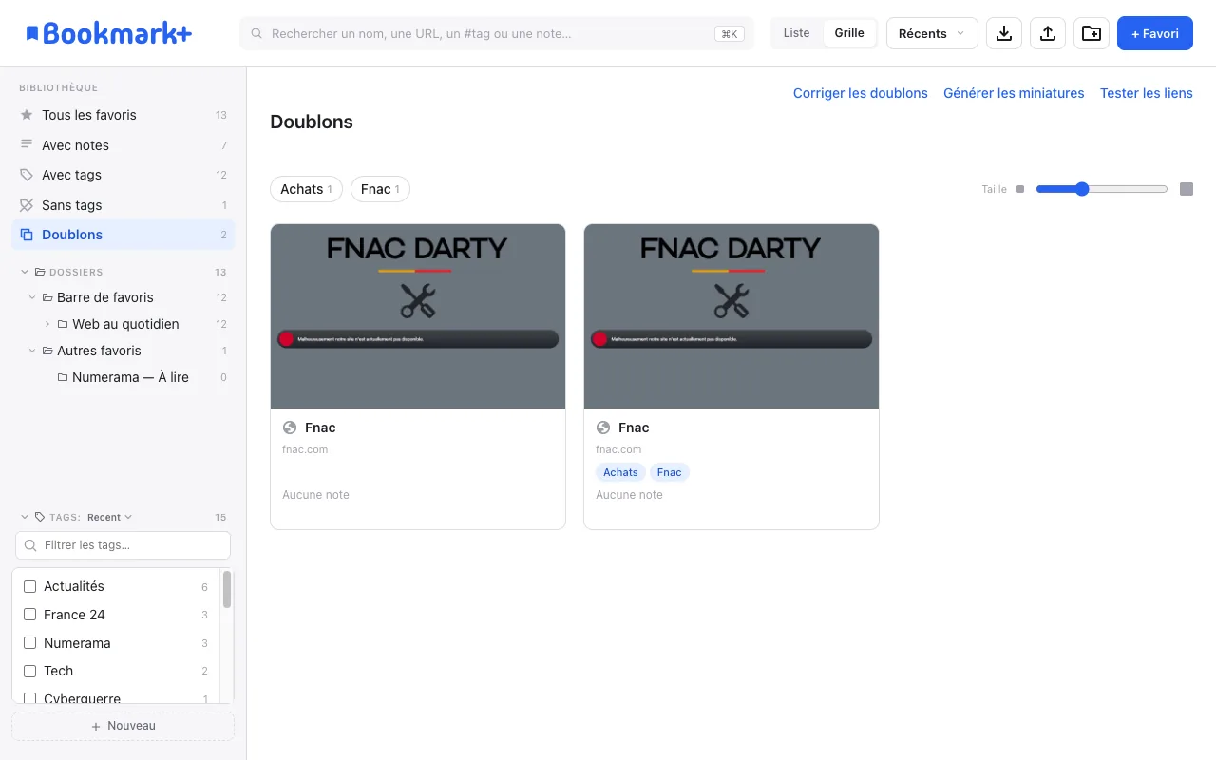The image size is (1216, 760).
Task: Click the Bookmark+ logo
Action: pos(108,33)
